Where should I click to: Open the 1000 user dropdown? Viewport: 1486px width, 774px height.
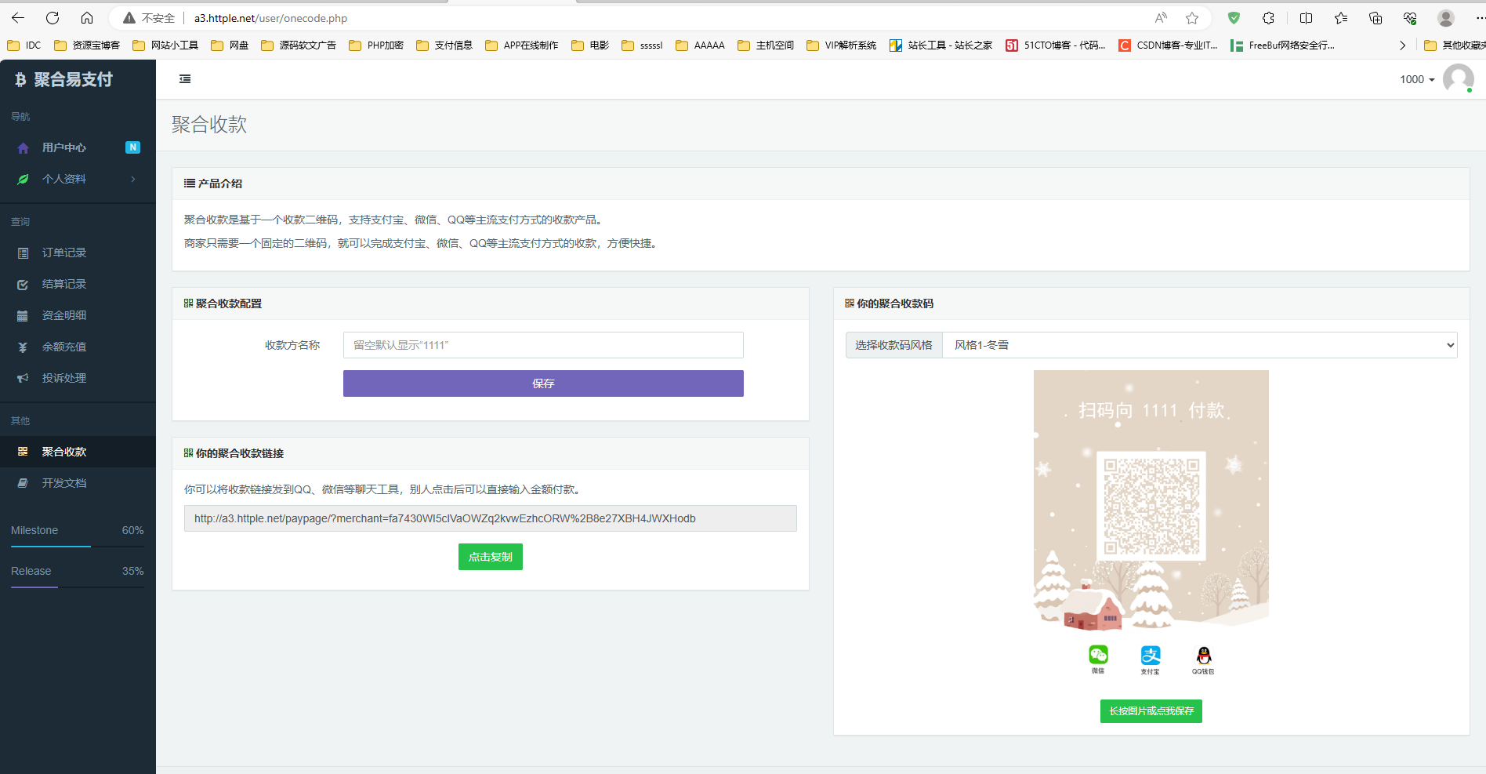(x=1417, y=79)
